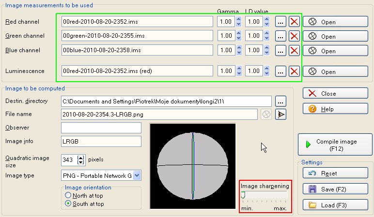Browse for Blue channel file via ellipsis button
374x217 pixels.
tap(281, 51)
